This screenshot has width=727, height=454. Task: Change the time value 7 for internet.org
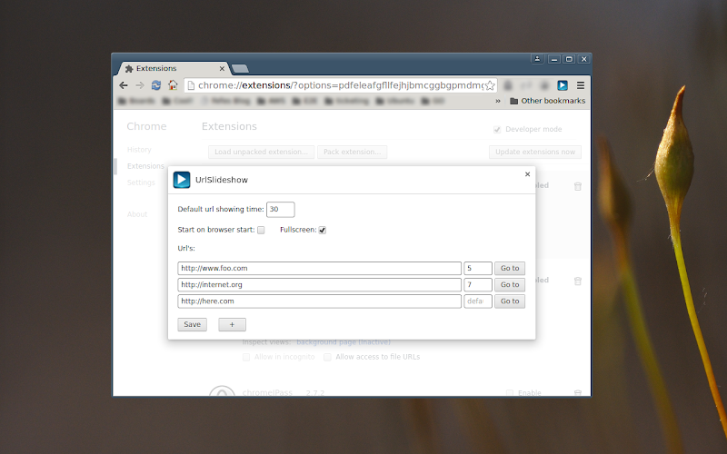tap(478, 284)
